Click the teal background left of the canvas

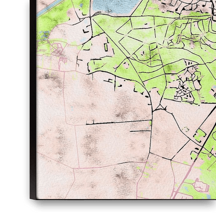(12, 108)
